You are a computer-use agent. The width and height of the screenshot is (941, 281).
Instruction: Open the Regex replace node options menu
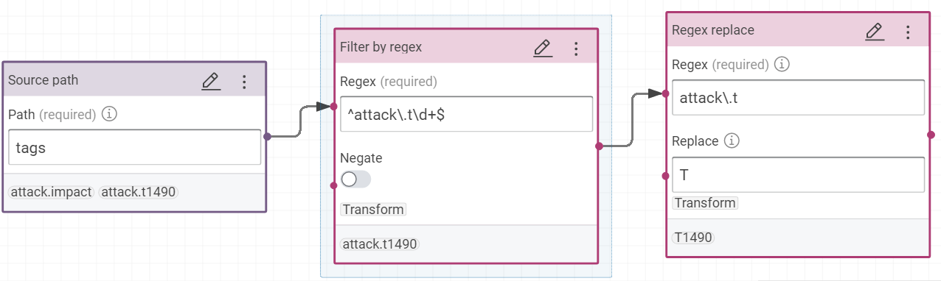[x=909, y=32]
